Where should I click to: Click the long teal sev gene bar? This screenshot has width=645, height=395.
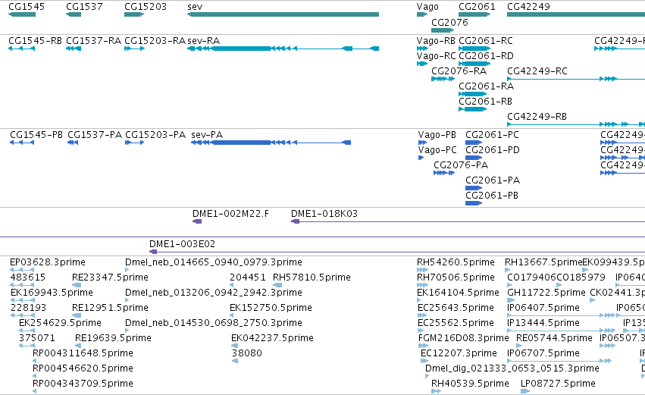283,14
